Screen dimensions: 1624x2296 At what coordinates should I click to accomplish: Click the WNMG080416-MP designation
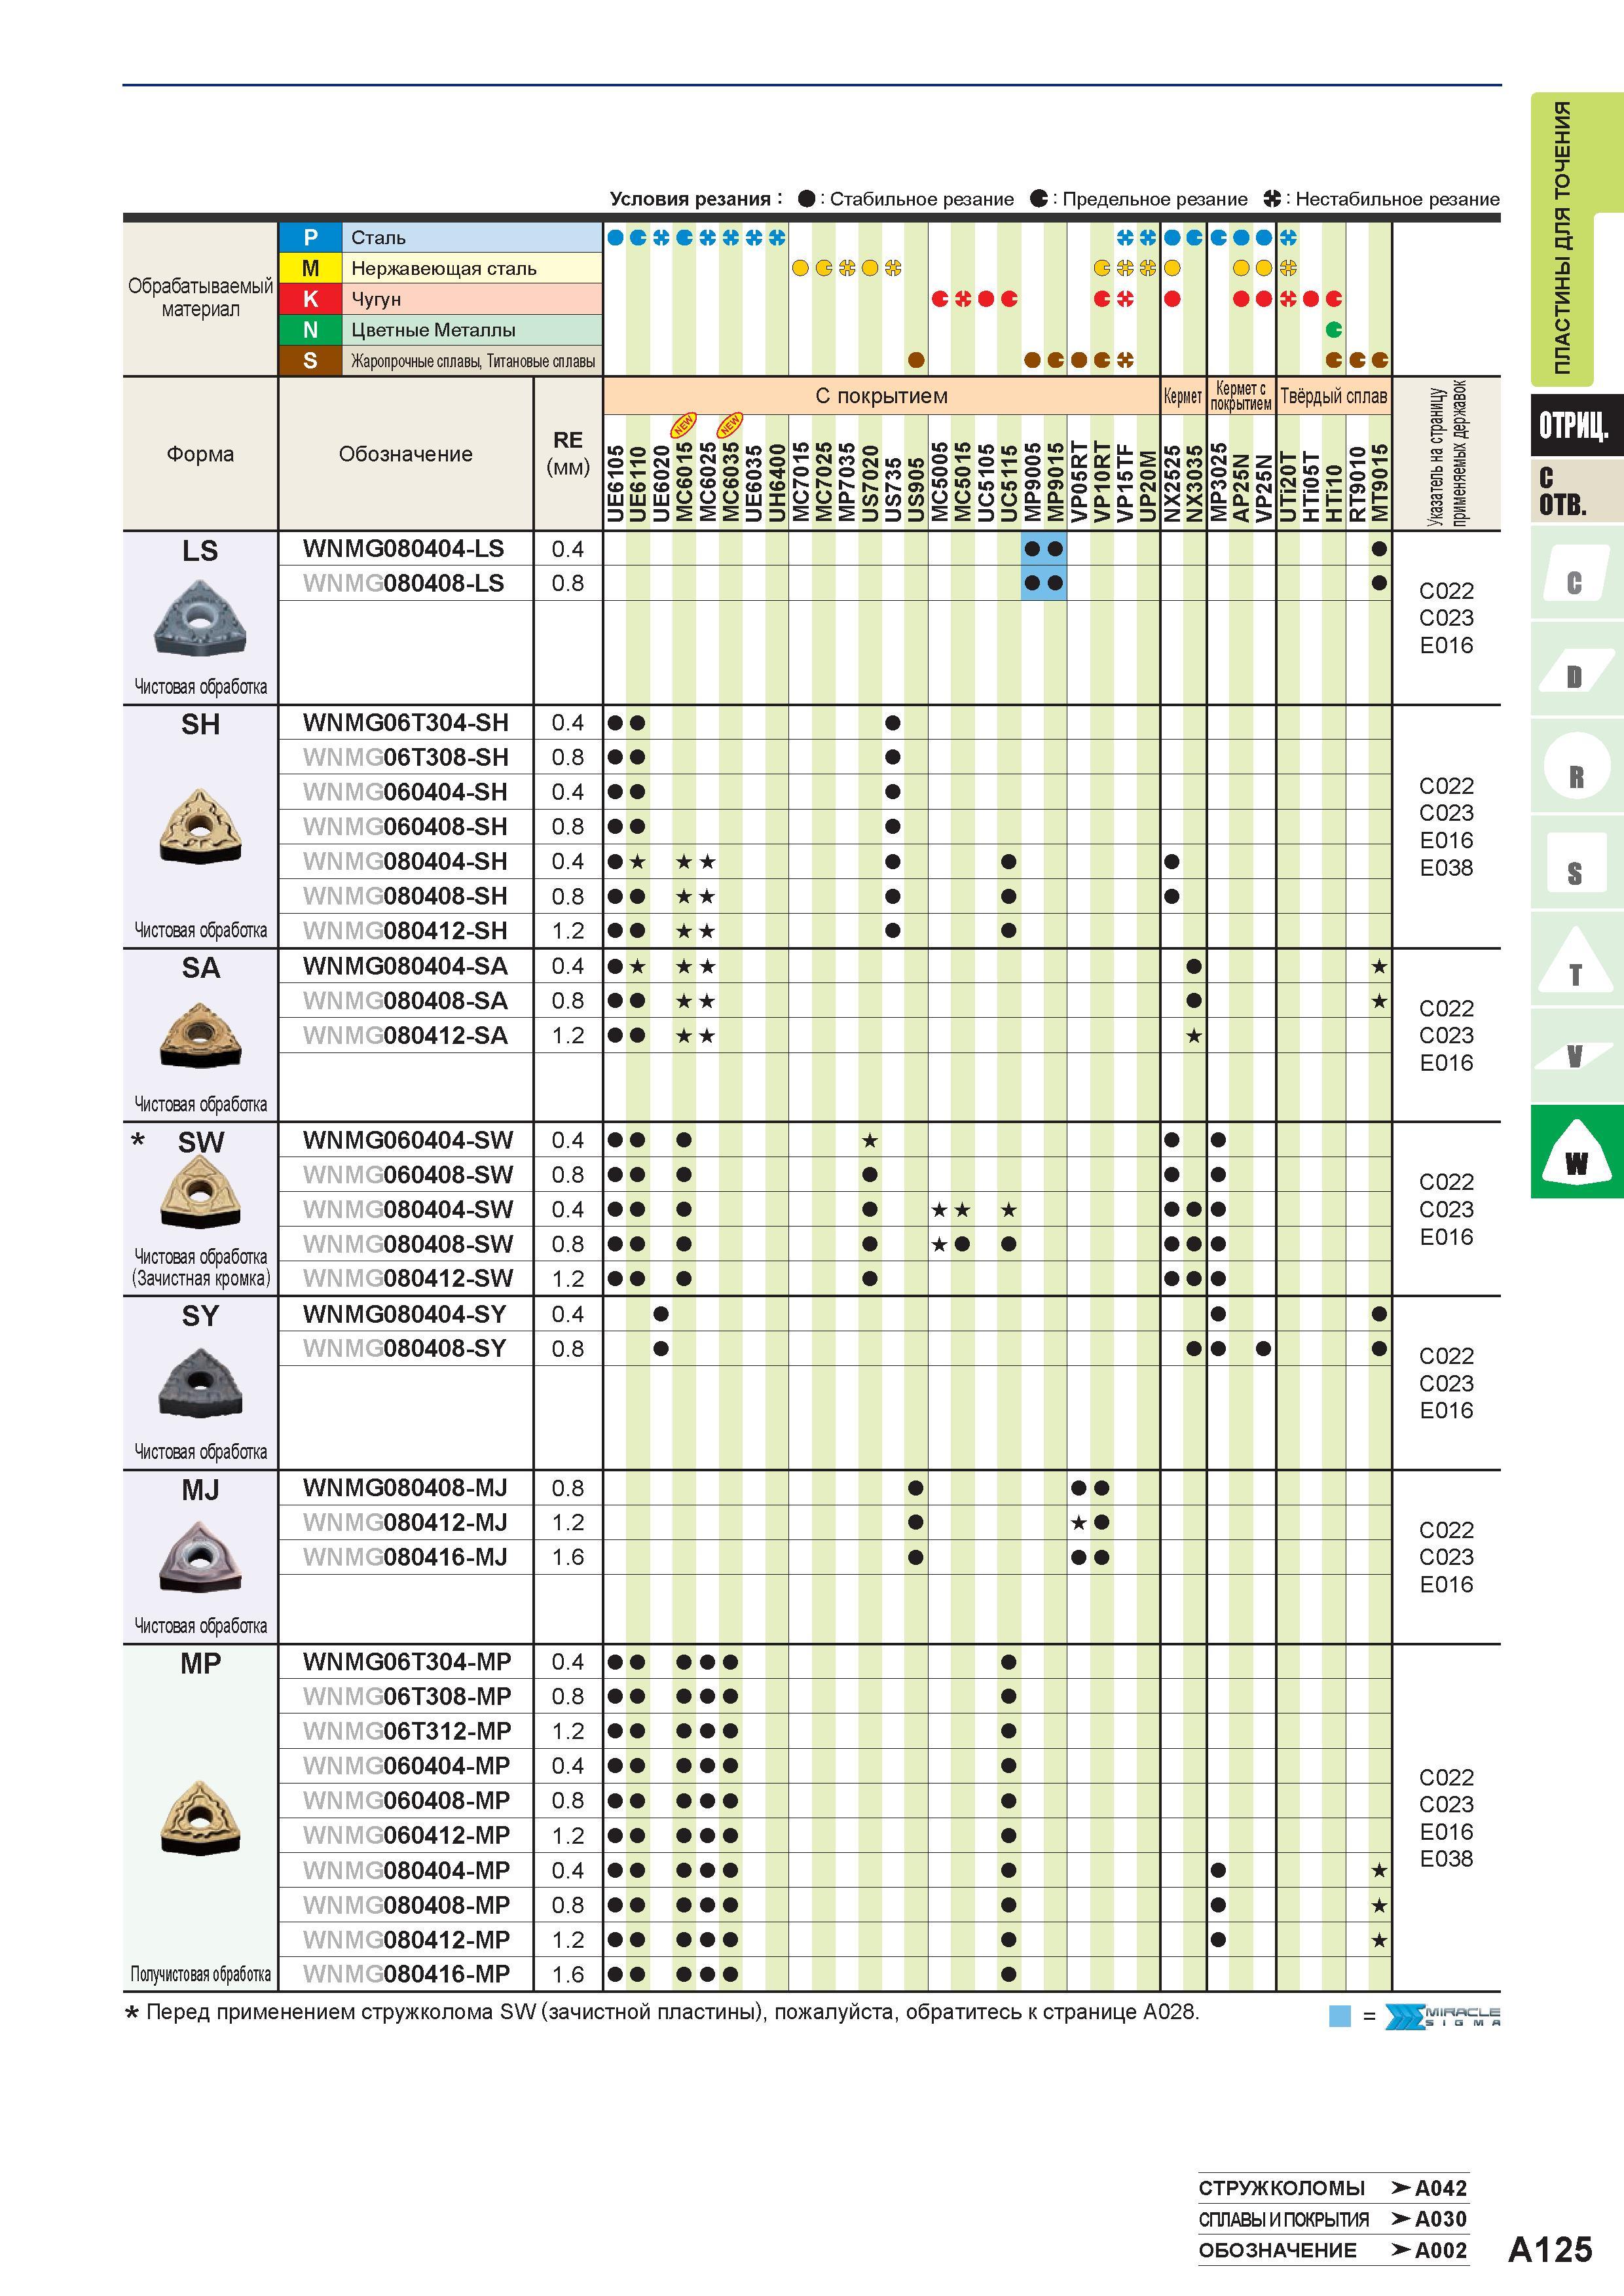pos(406,1974)
